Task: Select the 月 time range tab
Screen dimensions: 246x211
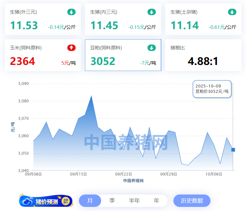Action: click(90, 201)
